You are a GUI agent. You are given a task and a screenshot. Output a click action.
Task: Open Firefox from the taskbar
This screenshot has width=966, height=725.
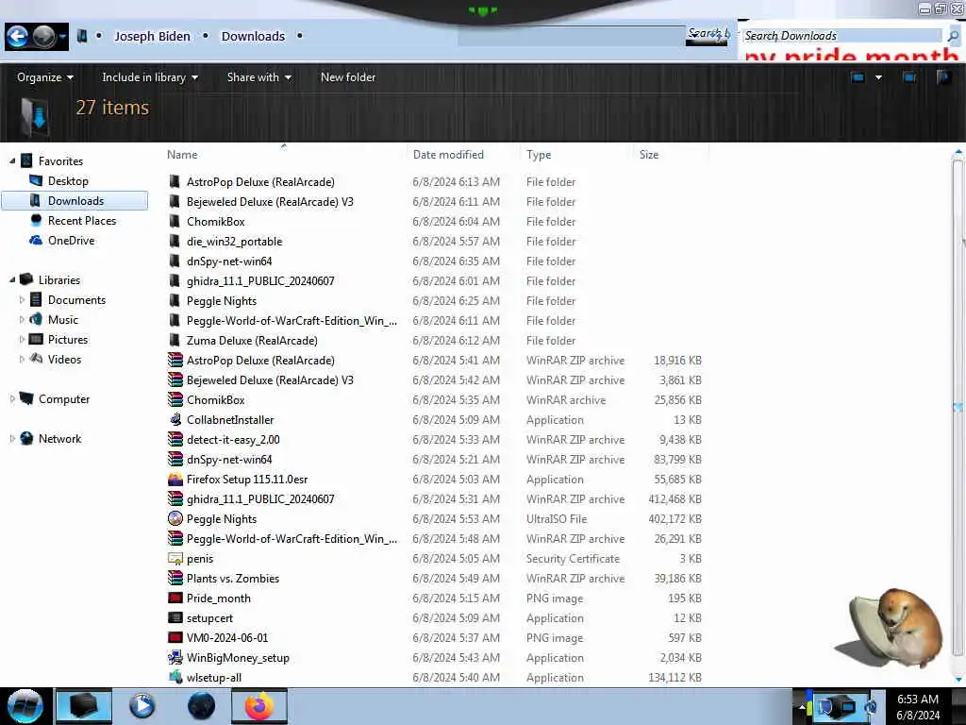coord(259,706)
